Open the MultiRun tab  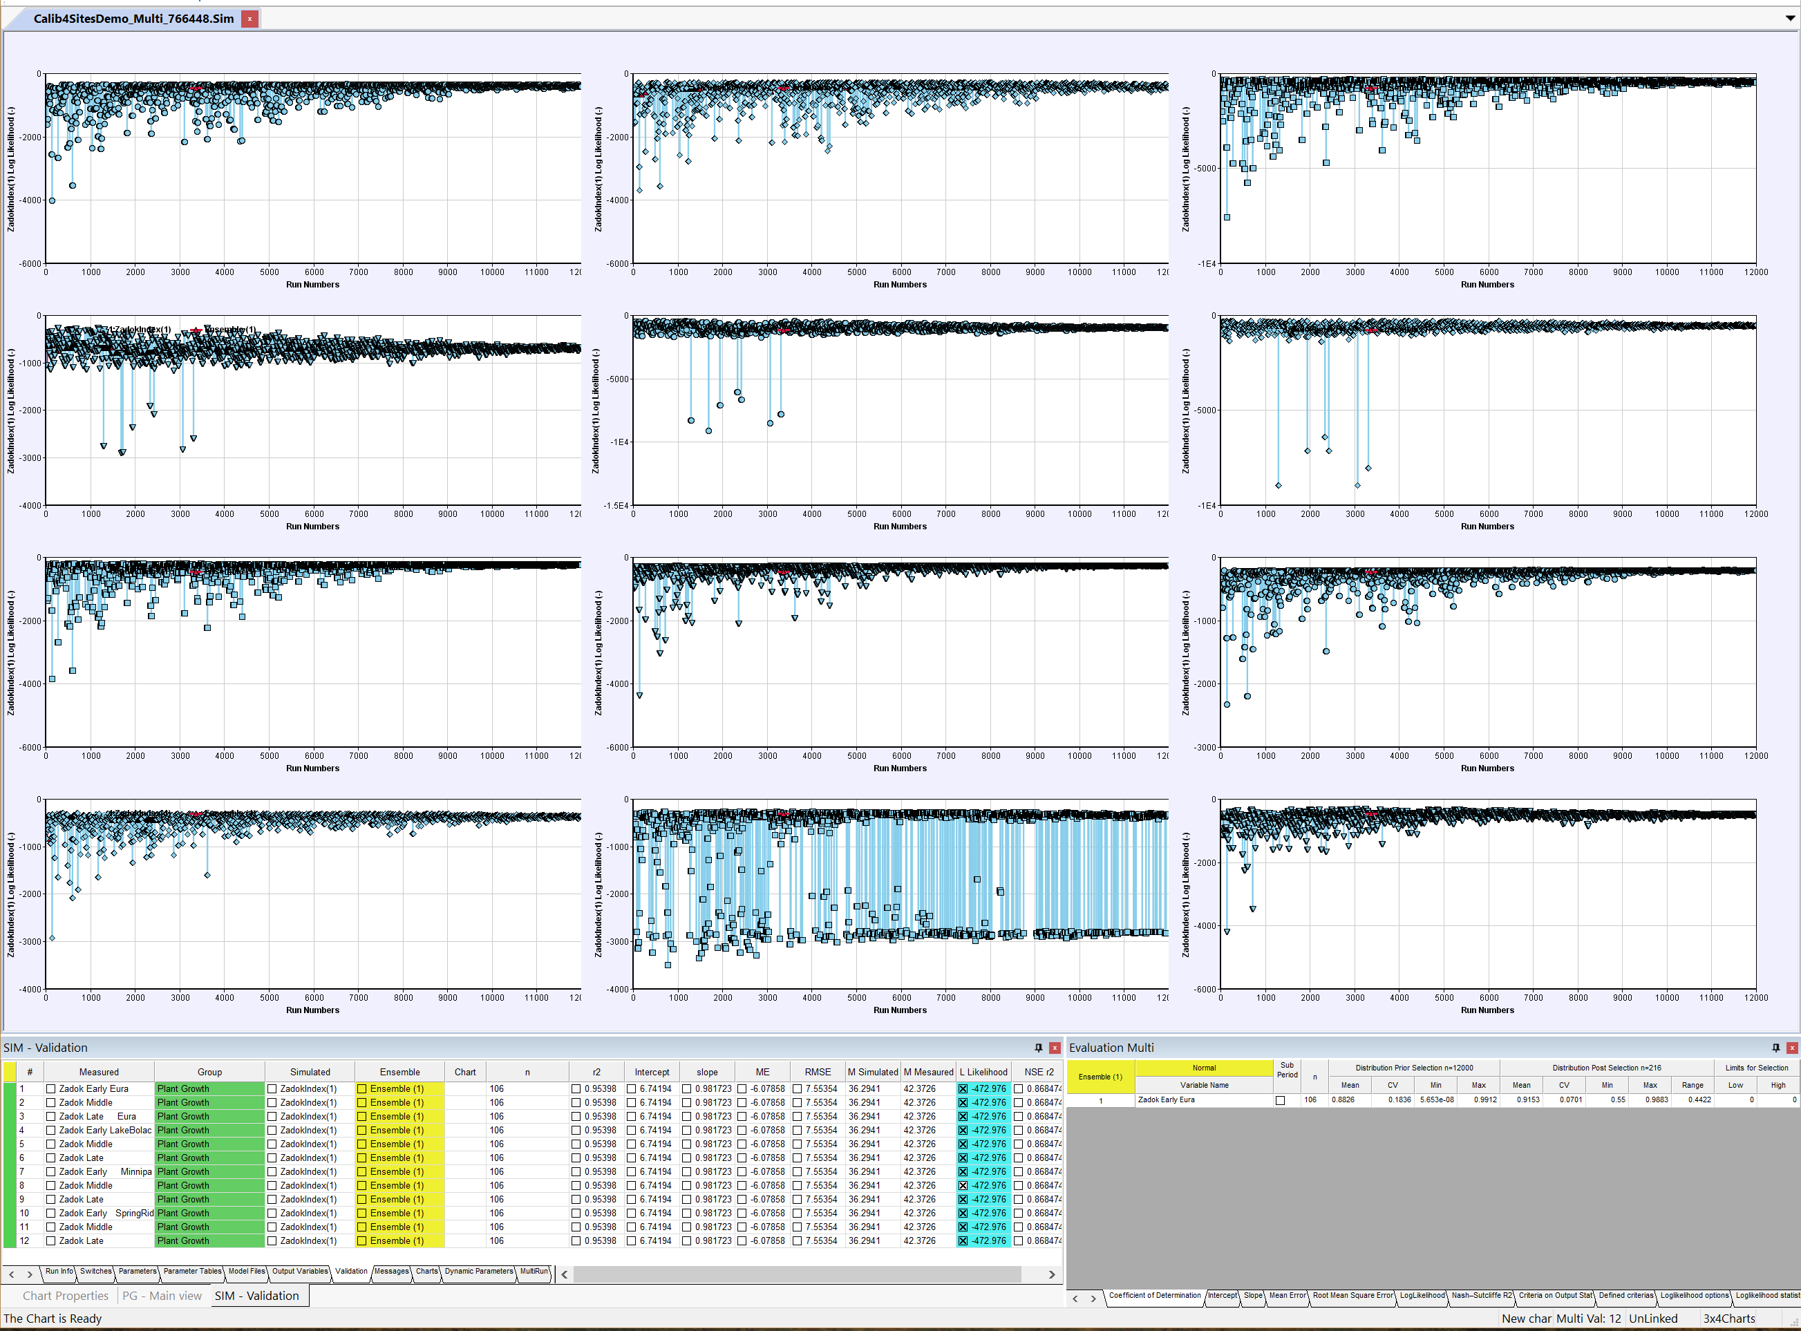point(534,1272)
